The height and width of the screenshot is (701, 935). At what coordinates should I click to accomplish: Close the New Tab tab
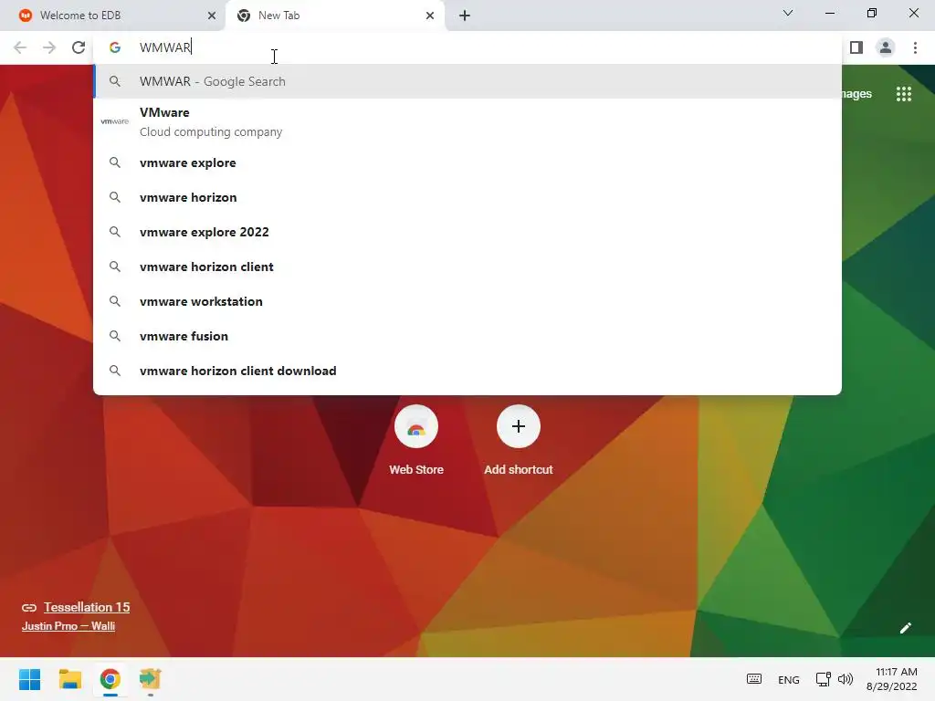[x=430, y=16]
